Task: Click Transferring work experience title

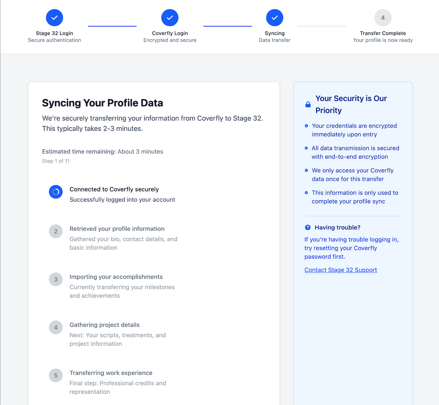Action: click(x=111, y=373)
